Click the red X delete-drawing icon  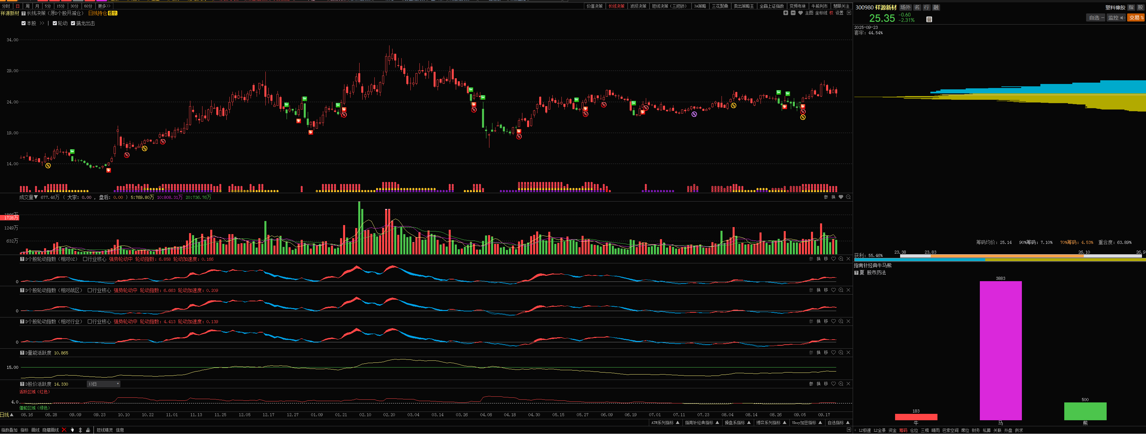point(64,430)
